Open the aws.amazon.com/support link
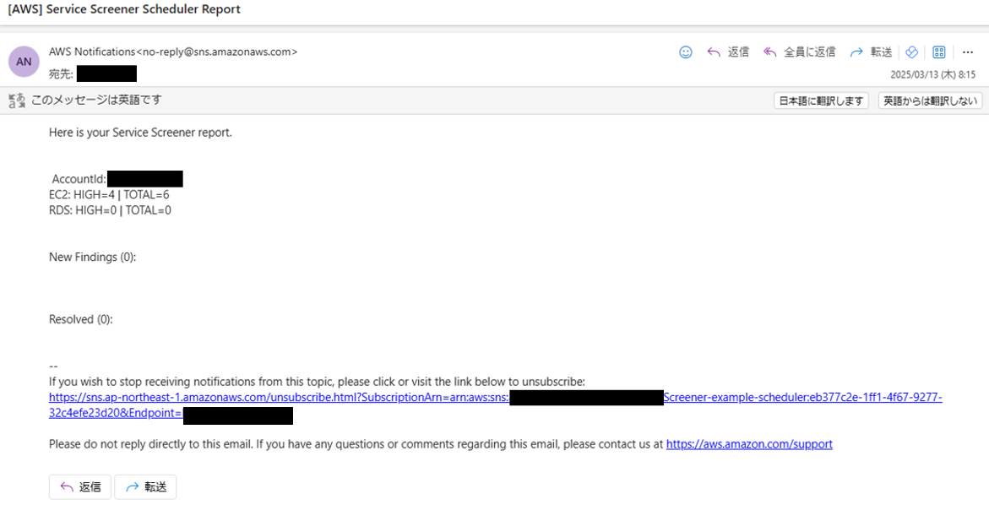Image resolution: width=989 pixels, height=505 pixels. 749,444
